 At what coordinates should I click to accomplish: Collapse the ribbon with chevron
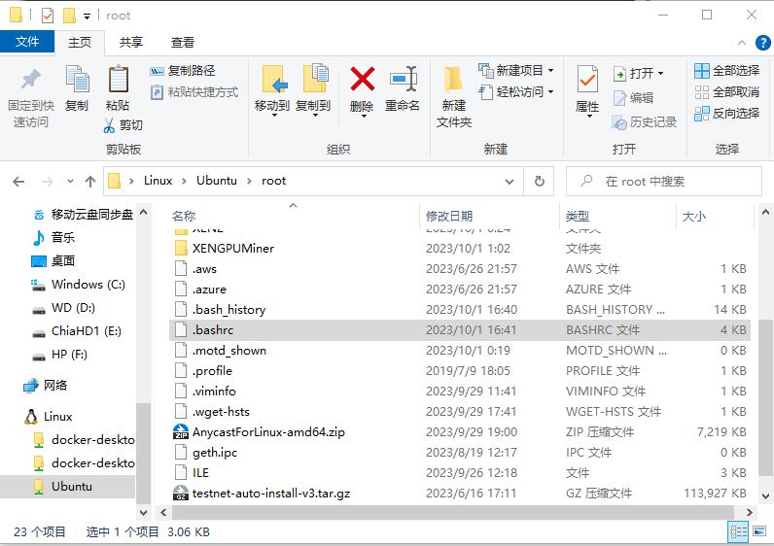741,43
